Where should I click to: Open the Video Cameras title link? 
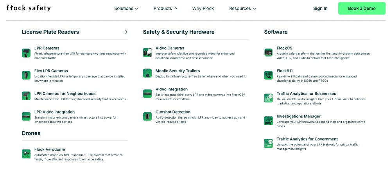point(170,48)
